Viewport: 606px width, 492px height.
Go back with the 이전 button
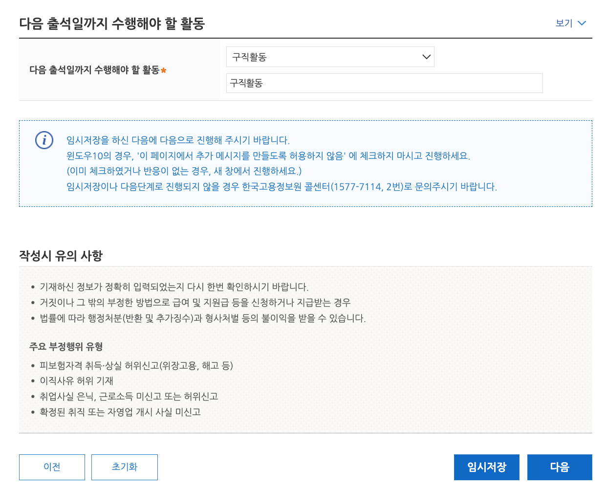tap(52, 467)
